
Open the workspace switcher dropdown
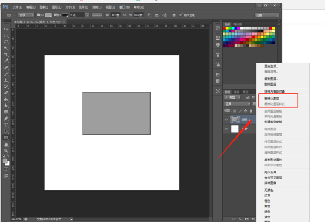pyautogui.click(x=267, y=15)
